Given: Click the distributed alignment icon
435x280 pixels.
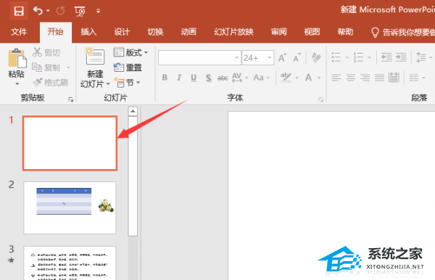Looking at the screenshot, I should (394, 78).
